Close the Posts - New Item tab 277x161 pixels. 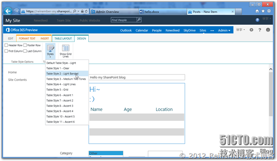tap(233, 12)
